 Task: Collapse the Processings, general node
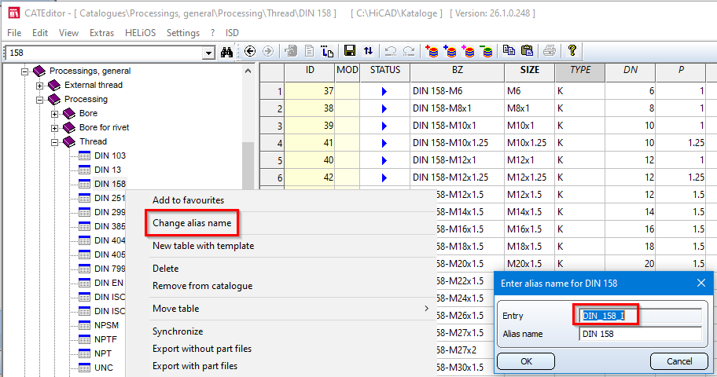coord(24,71)
